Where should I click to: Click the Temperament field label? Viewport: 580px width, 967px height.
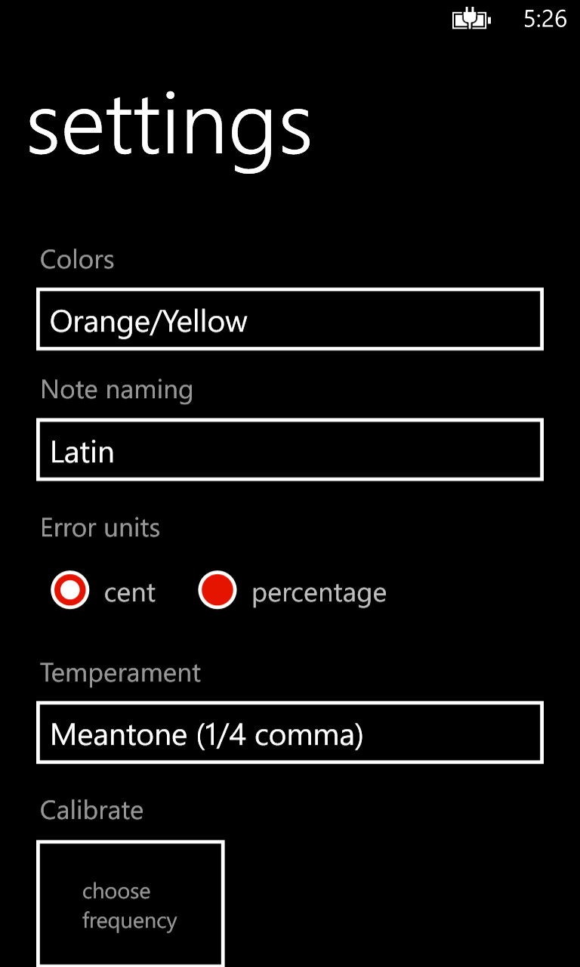pos(121,672)
